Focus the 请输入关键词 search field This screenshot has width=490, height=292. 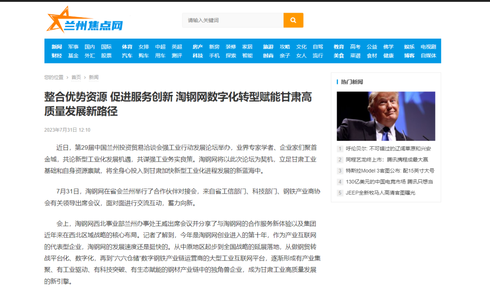click(233, 20)
